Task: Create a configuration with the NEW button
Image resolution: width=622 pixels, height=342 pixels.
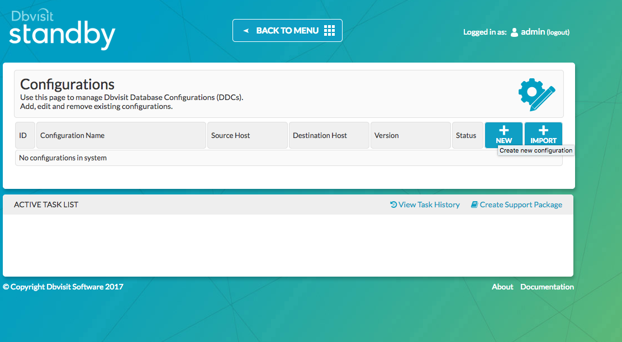Action: point(504,135)
